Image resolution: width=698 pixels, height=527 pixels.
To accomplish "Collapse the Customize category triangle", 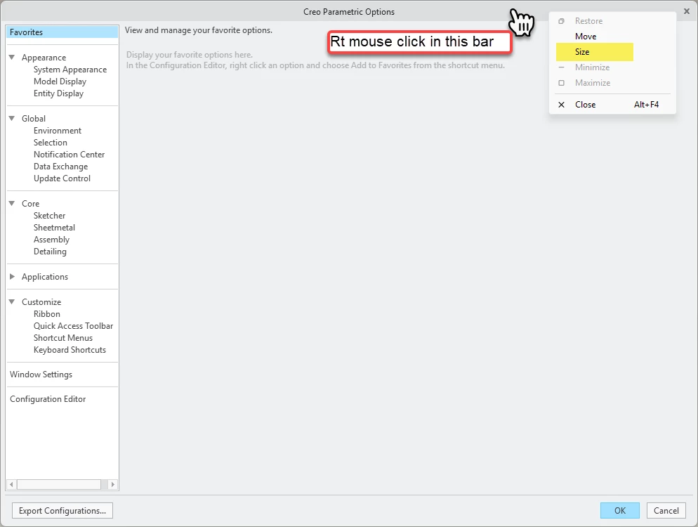I will tap(12, 302).
